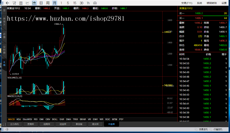This screenshot has height=133, width=230.
Task: Select the 中金所 exchange tab
Action: pyautogui.click(x=111, y=124)
